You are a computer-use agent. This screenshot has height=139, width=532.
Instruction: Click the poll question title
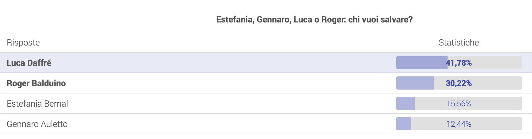tap(314, 19)
